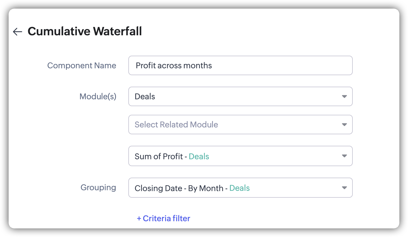Click the plus sign before Criteria filter
Image resolution: width=408 pixels, height=237 pixels.
[139, 219]
